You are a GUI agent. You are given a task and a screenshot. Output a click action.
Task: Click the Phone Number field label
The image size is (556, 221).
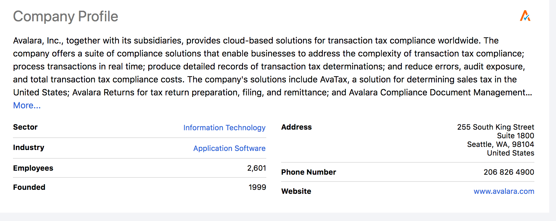pyautogui.click(x=308, y=172)
